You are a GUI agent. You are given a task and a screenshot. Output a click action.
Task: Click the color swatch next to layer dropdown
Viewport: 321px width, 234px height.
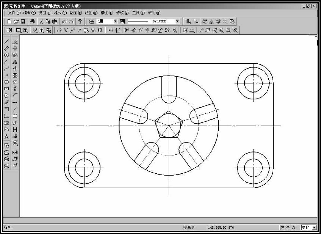tap(122, 22)
